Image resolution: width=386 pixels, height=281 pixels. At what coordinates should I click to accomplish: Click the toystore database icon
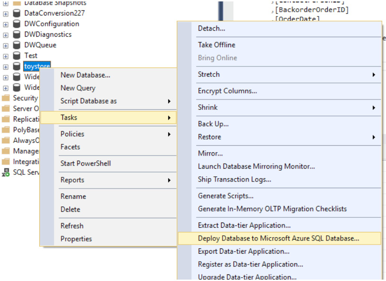tap(17, 66)
